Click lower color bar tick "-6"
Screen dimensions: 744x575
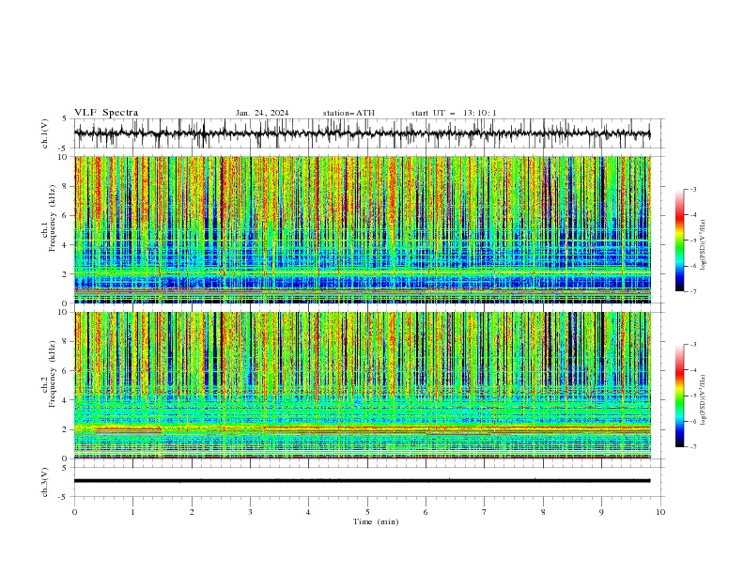pyautogui.click(x=693, y=421)
